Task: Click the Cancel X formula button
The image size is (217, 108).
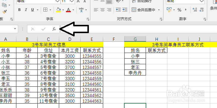Action: (x=33, y=29)
